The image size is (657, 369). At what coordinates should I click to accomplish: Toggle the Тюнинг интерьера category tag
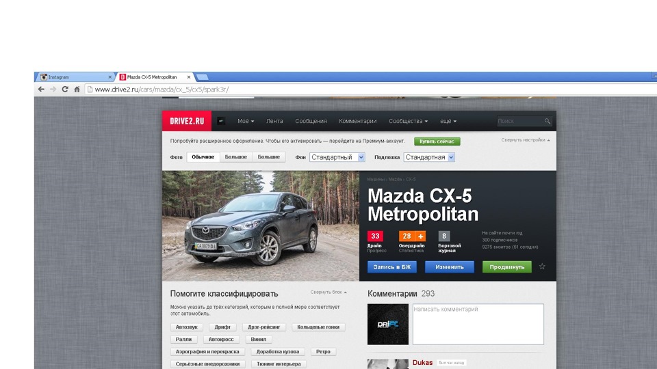(x=279, y=364)
